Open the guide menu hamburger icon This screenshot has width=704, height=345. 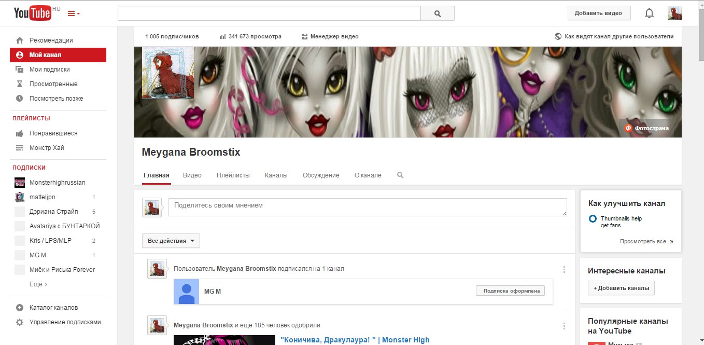coord(74,13)
